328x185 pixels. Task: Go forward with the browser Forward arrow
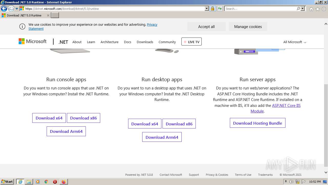tap(11, 8)
